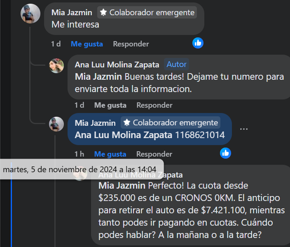This screenshot has height=247, width=290.
Task: Click Responder under Ana Luu's 'Buenas tardes' reply
Action: pos(154,105)
